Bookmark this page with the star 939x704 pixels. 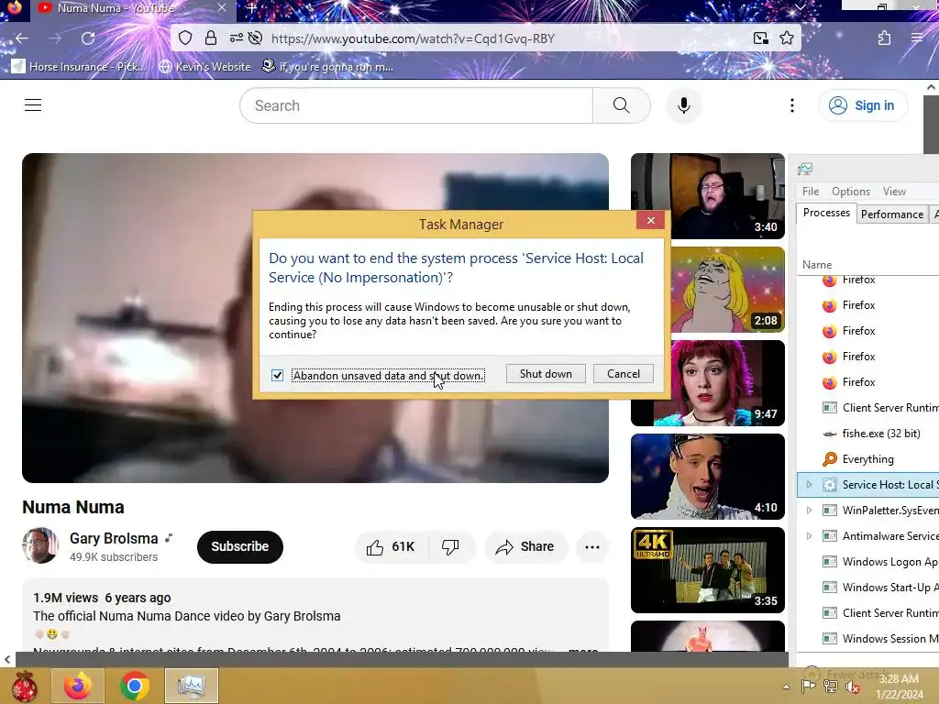point(786,38)
